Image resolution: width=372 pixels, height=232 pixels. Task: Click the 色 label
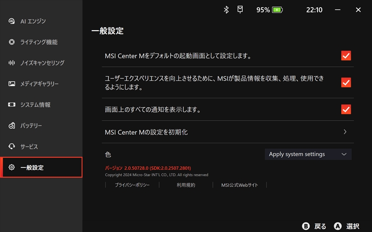tap(108, 155)
